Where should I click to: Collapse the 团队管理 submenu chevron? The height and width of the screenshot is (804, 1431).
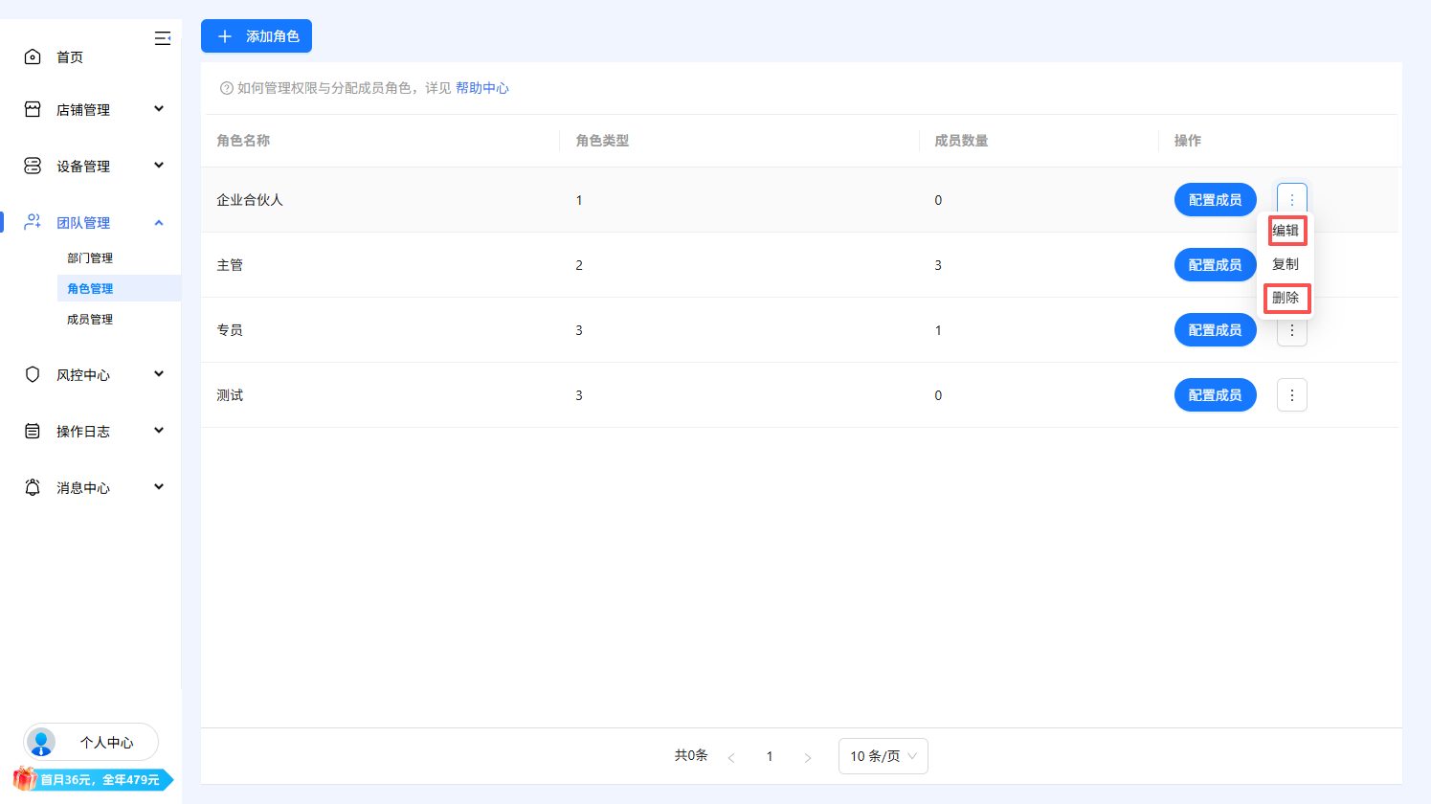point(159,222)
